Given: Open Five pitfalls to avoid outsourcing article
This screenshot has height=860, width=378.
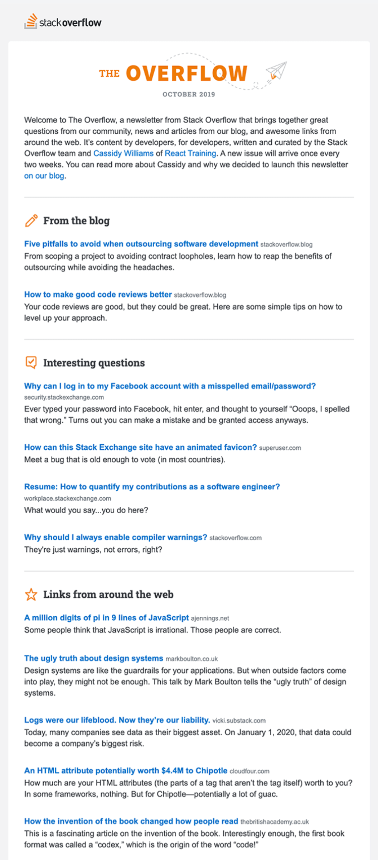Looking at the screenshot, I should tap(141, 244).
